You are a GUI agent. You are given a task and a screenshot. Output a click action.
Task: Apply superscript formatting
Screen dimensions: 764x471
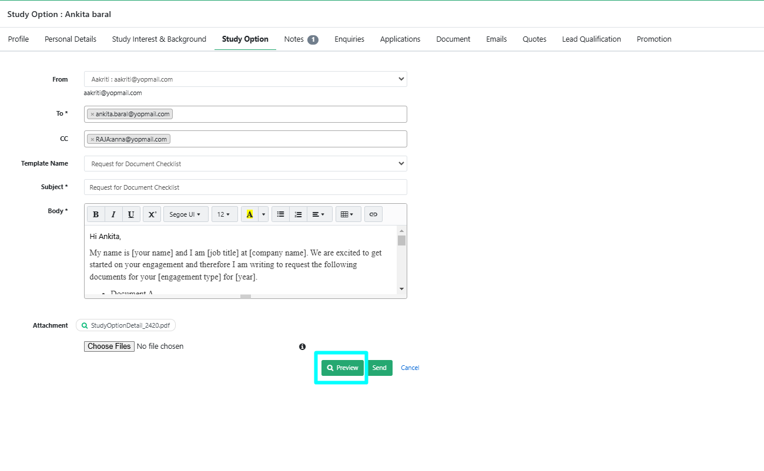(x=152, y=214)
